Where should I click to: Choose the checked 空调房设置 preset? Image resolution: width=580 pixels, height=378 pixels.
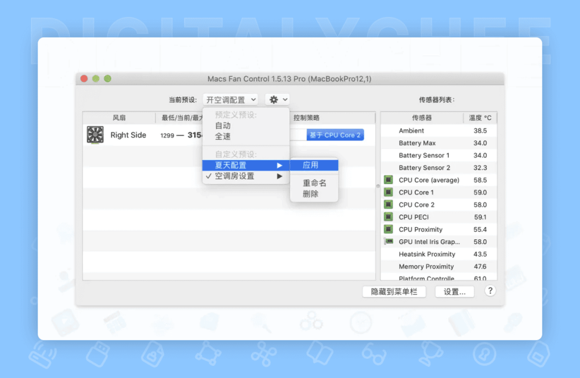tap(245, 177)
